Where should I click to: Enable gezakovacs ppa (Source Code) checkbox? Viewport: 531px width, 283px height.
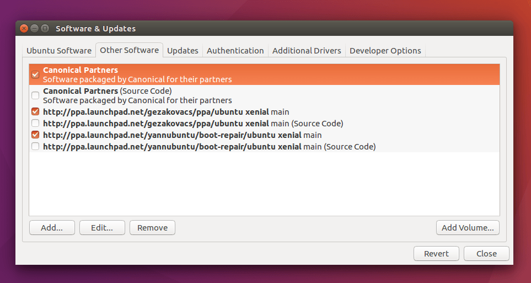pos(35,123)
